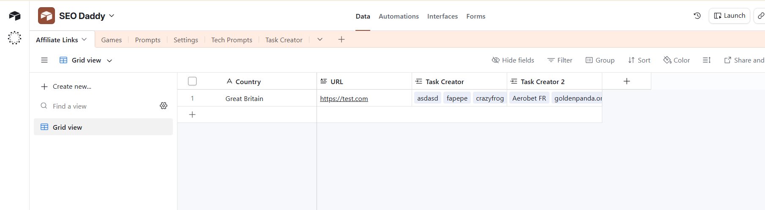Screen dimensions: 765x210
Task: Add a new row with plus icon
Action: coord(192,115)
